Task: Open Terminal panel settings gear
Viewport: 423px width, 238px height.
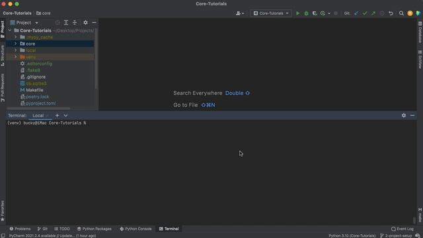Action: click(404, 115)
